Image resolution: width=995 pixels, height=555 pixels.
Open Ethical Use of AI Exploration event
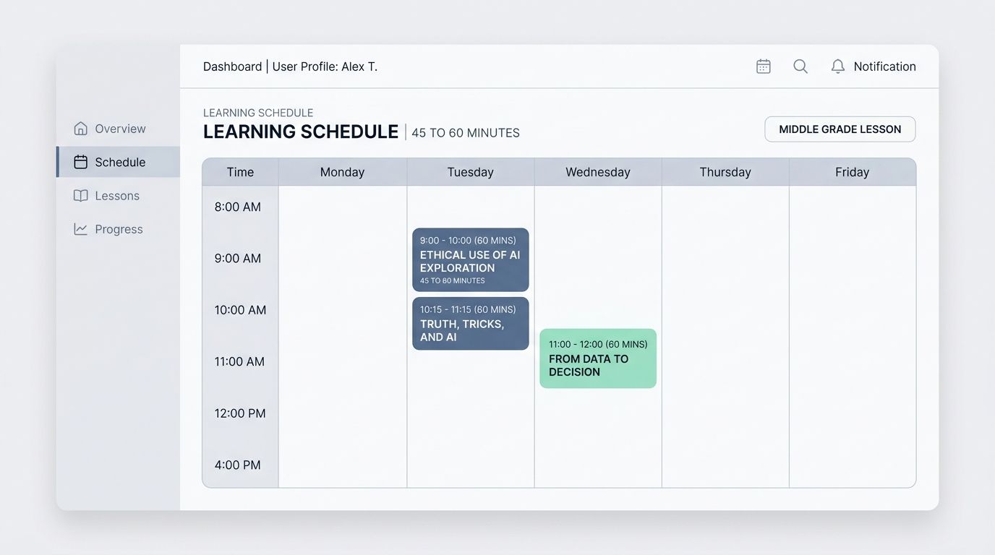[471, 260]
